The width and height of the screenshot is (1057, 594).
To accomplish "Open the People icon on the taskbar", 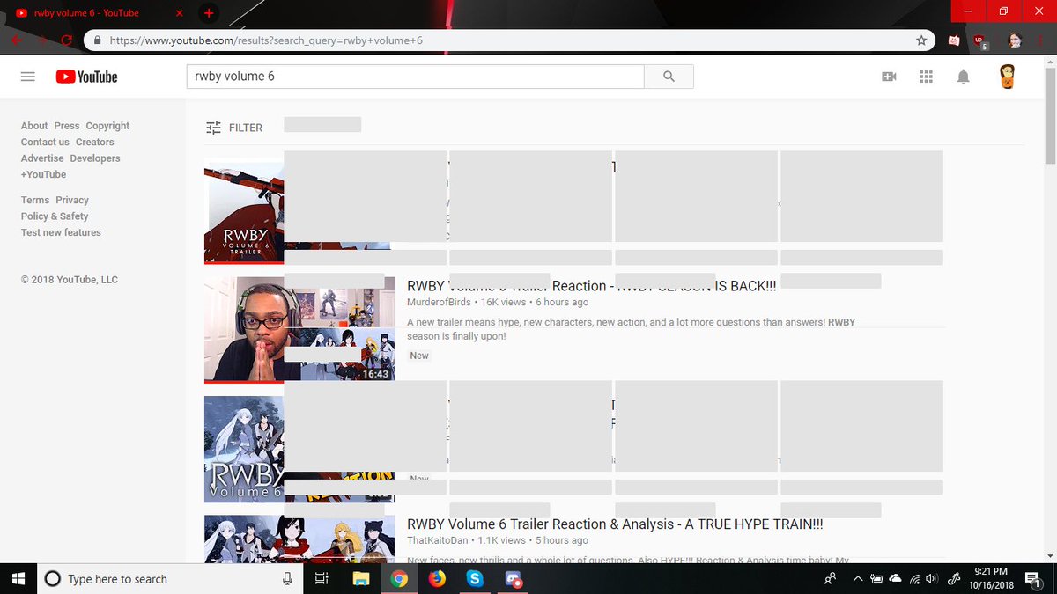I will pos(830,578).
